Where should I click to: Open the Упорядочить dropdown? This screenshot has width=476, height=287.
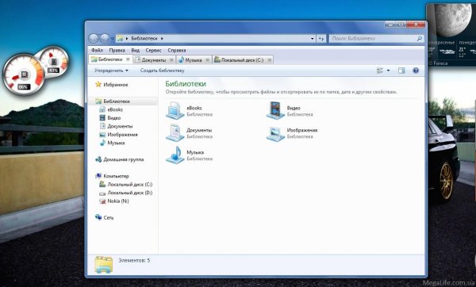pyautogui.click(x=111, y=71)
